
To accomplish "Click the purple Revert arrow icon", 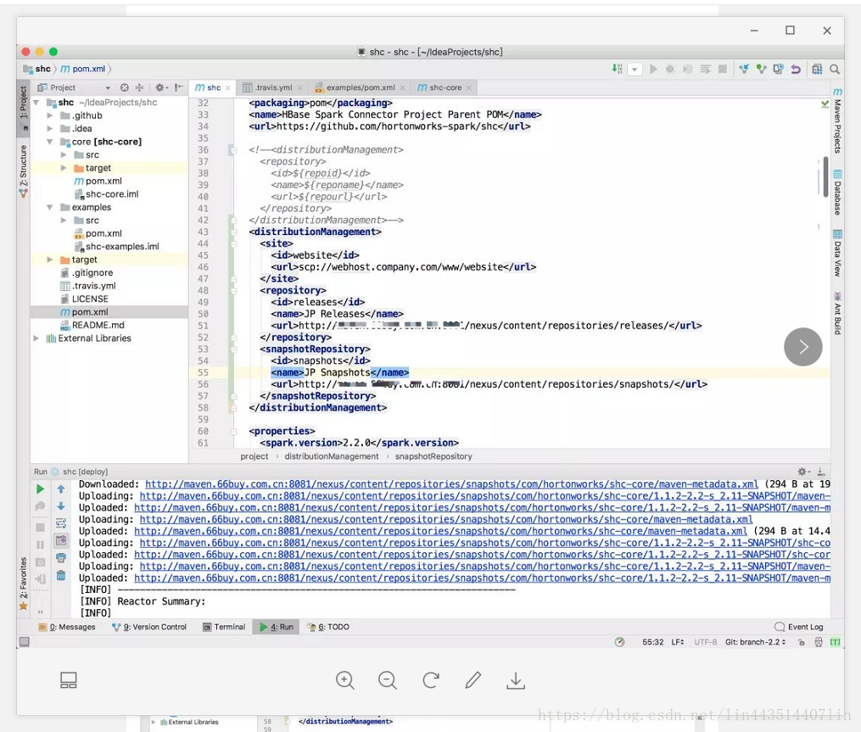I will (795, 69).
